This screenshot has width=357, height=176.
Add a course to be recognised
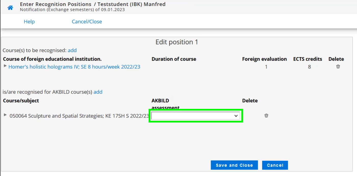[72, 50]
